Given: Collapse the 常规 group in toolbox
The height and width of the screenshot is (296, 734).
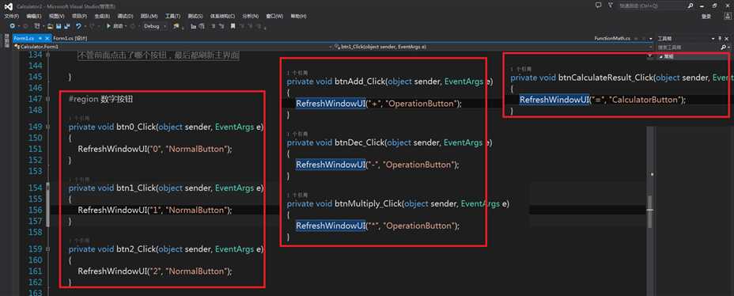Looking at the screenshot, I should point(661,56).
